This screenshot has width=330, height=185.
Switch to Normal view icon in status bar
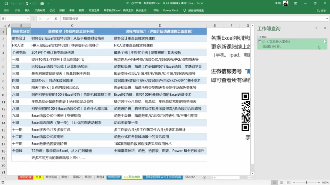coord(275,182)
